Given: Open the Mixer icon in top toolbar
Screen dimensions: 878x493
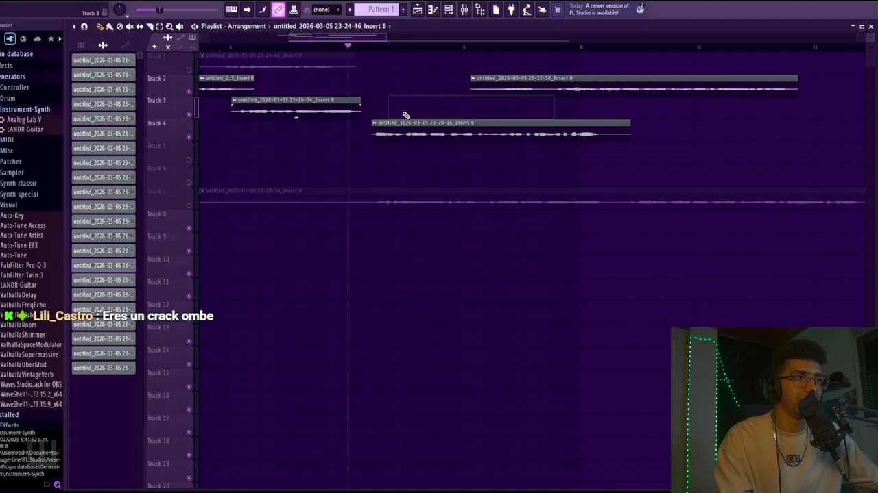Looking at the screenshot, I should click(464, 10).
